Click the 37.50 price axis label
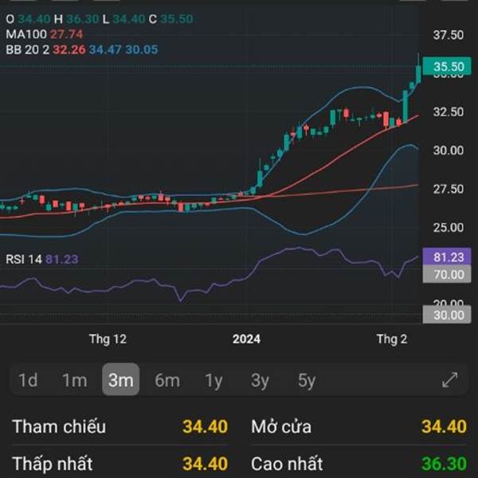Image resolution: width=478 pixels, height=478 pixels. [449, 35]
